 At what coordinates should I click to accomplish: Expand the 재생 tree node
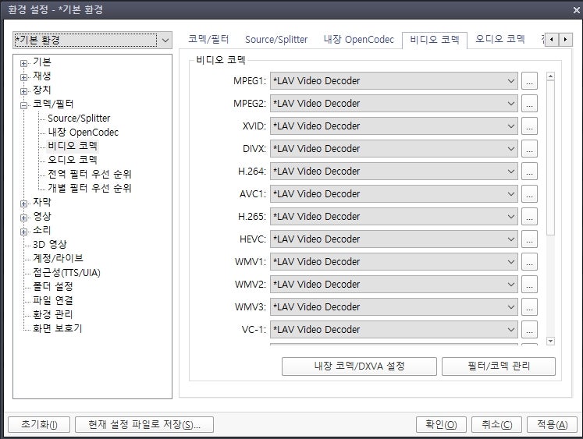pos(23,77)
